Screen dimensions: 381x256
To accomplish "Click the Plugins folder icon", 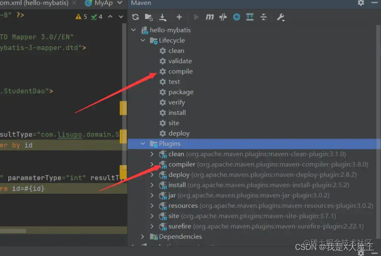I will coord(154,144).
